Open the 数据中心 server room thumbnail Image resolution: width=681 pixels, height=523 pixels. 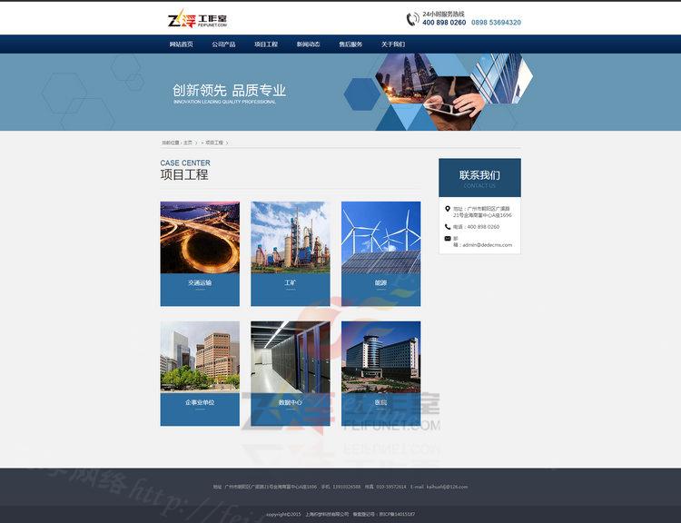click(291, 357)
